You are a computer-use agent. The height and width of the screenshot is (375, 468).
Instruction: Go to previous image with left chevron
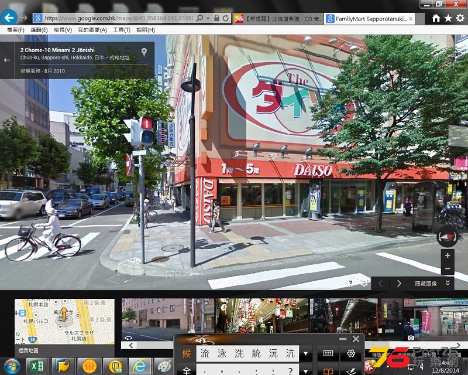[x=380, y=284]
